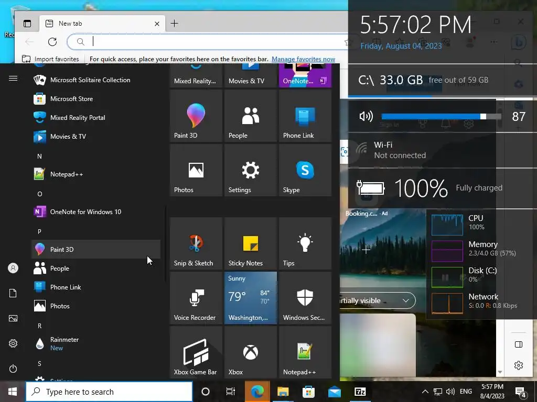Image resolution: width=537 pixels, height=402 pixels.
Task: Open the Washington weather tile
Action: [x=250, y=298]
